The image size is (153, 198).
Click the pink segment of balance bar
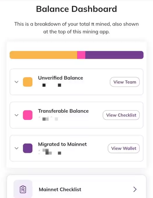81,55
